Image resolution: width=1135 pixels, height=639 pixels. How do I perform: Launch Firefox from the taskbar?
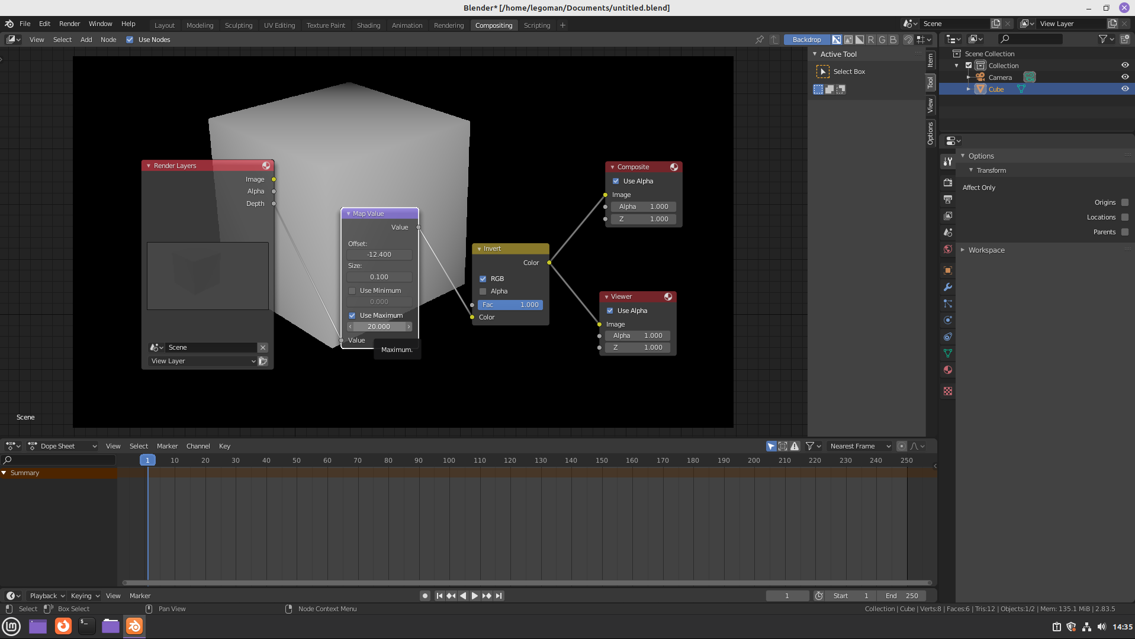(63, 626)
